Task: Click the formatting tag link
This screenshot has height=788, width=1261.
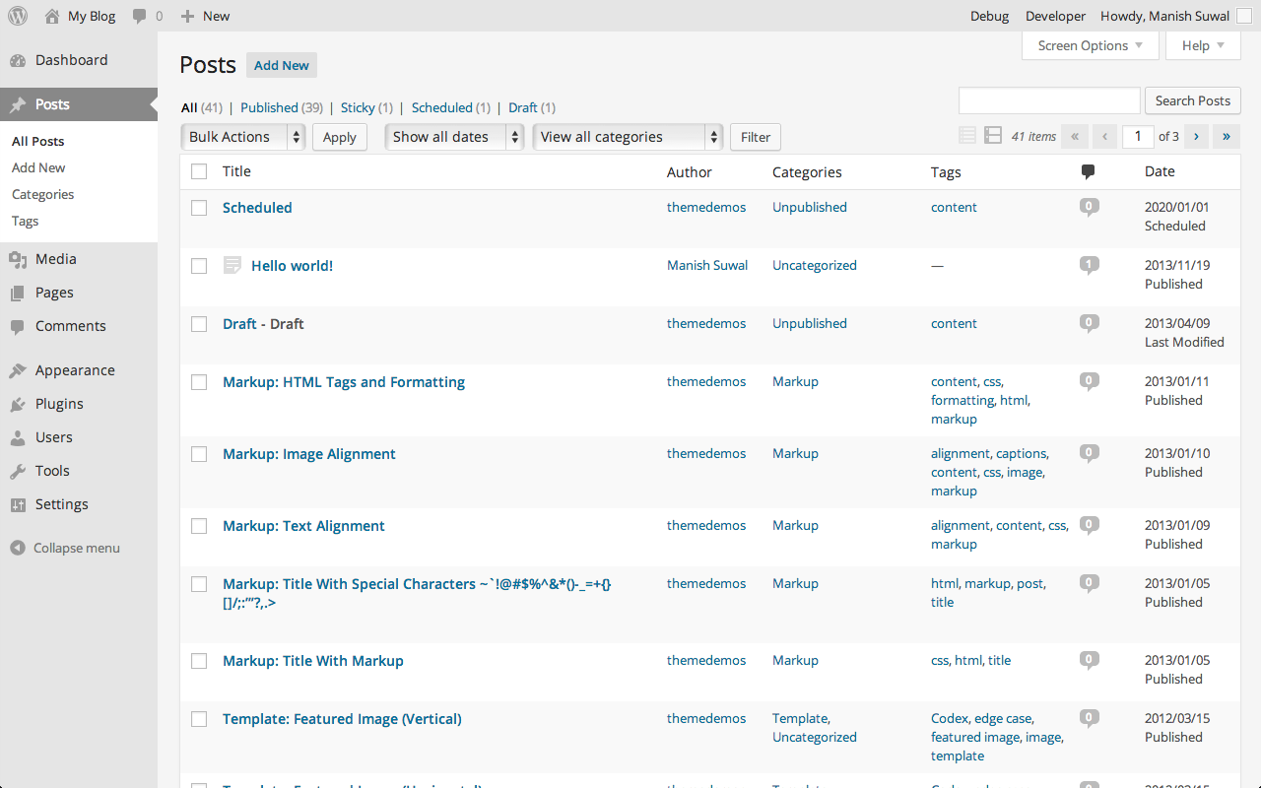Action: [962, 400]
